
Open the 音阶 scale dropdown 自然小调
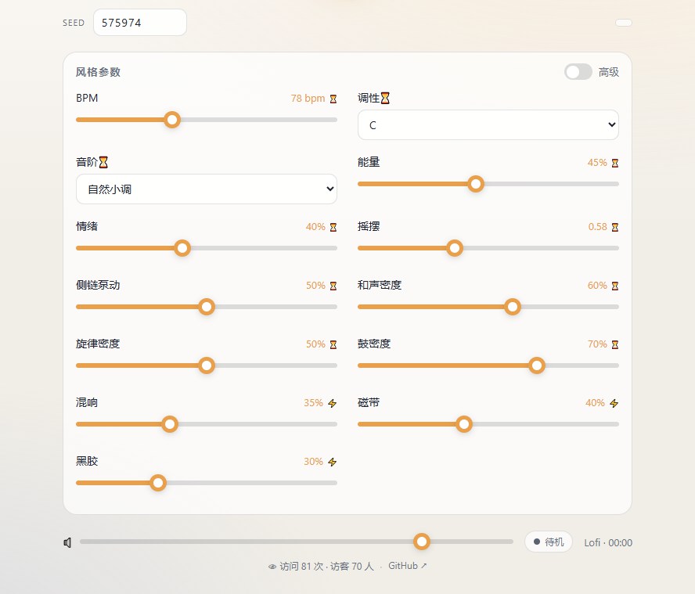coord(207,189)
